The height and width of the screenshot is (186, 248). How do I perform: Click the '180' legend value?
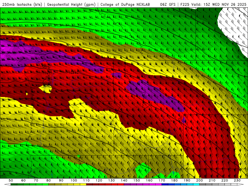(x=174, y=180)
